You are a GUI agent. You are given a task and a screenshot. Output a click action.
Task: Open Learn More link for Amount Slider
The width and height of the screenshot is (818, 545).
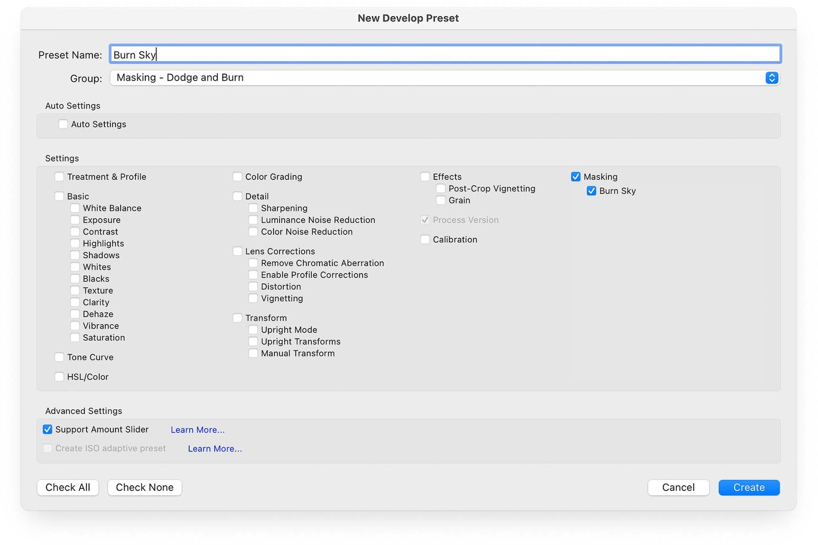pyautogui.click(x=197, y=430)
